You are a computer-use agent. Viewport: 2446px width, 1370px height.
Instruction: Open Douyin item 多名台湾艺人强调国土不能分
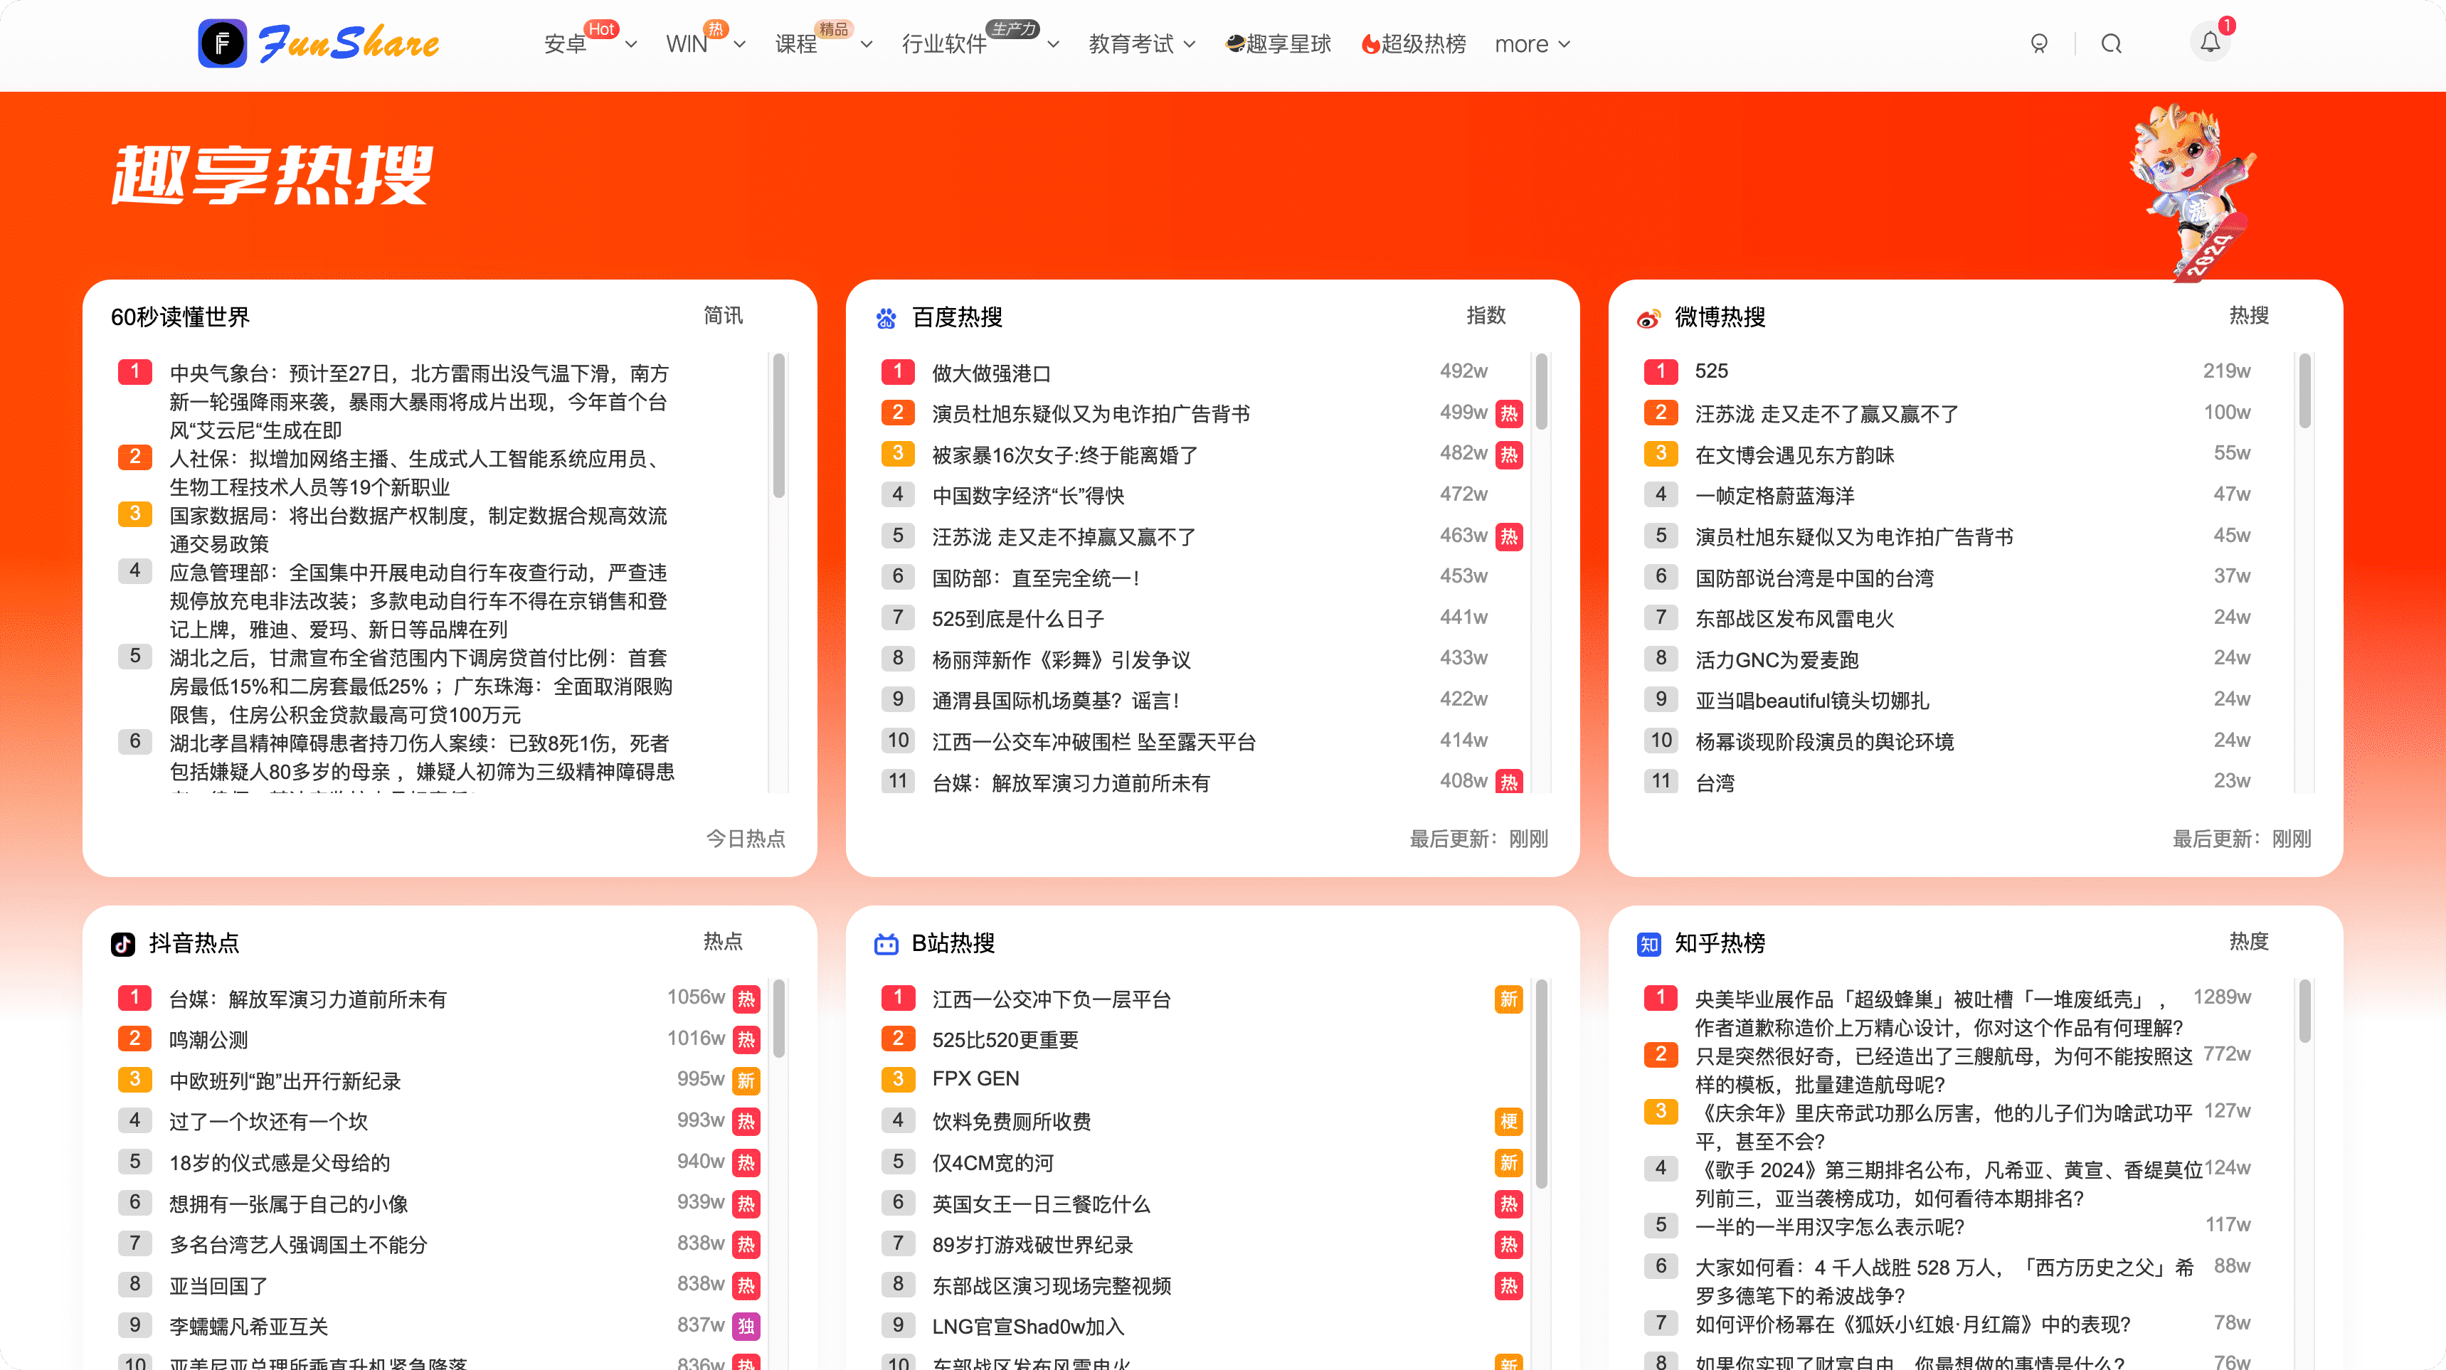click(x=298, y=1245)
